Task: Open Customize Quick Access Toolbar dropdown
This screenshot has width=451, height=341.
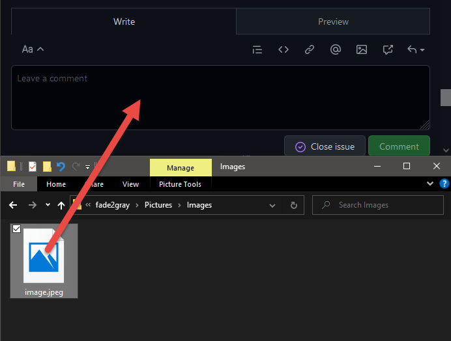Action: (x=87, y=167)
